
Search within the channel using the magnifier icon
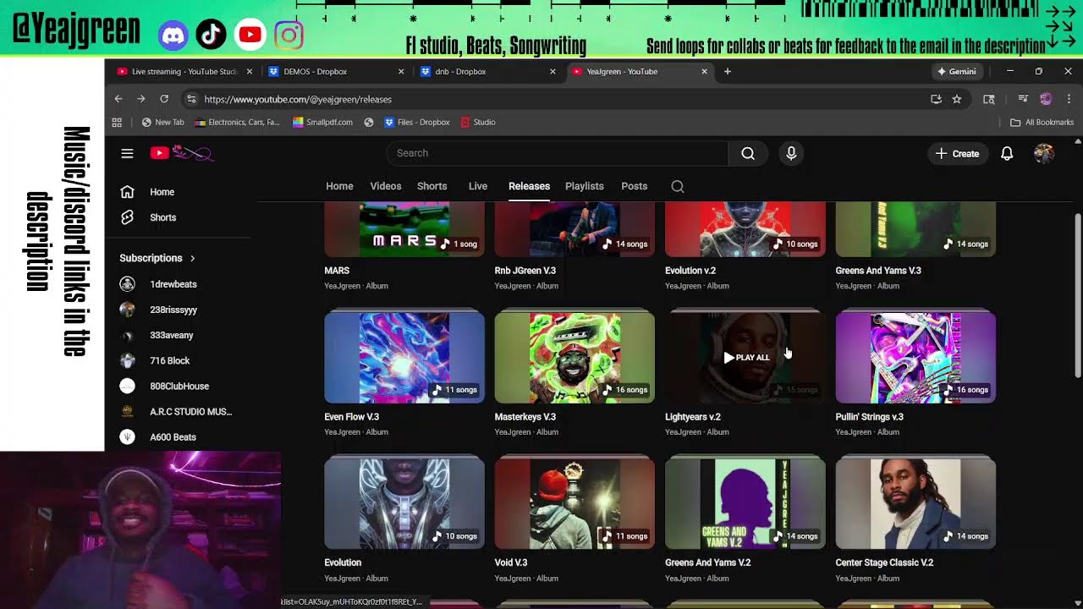click(678, 186)
